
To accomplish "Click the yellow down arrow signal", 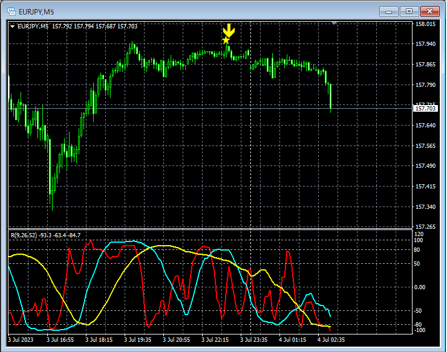I will (x=229, y=30).
